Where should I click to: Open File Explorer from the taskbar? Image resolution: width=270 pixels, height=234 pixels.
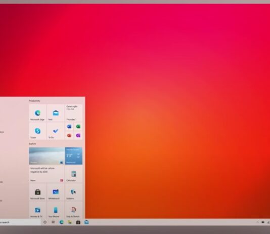point(70,222)
